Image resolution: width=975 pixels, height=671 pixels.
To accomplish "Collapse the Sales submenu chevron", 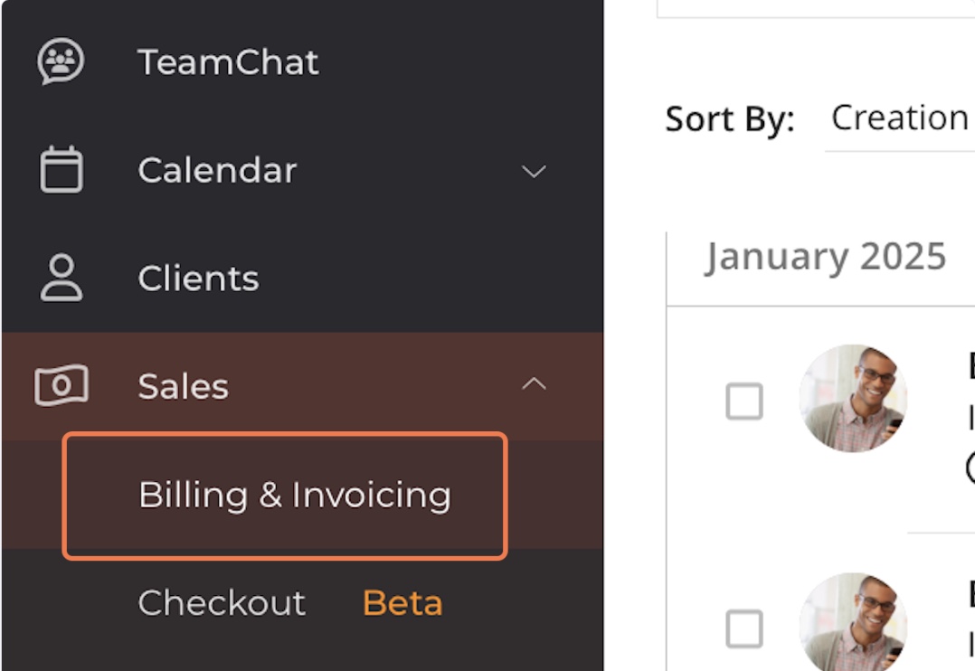I will (x=534, y=384).
